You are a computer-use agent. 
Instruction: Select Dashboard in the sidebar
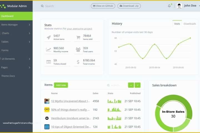click(x=16, y=16)
